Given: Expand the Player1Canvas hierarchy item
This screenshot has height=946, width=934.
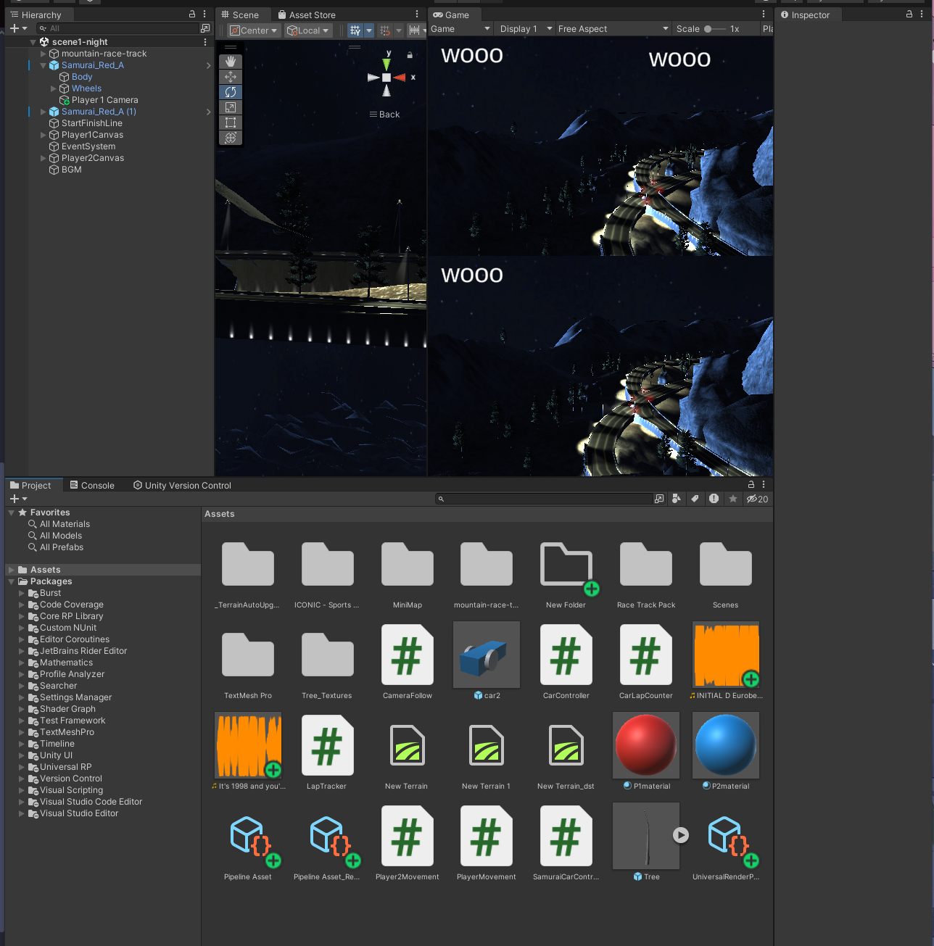Looking at the screenshot, I should [x=44, y=135].
